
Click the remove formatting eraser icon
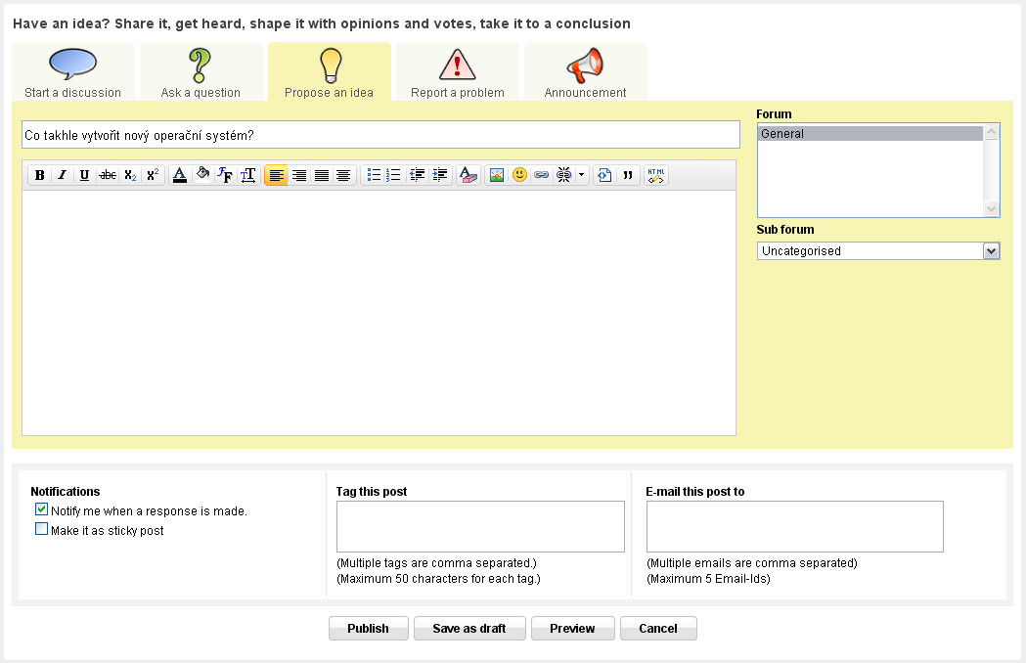click(468, 175)
